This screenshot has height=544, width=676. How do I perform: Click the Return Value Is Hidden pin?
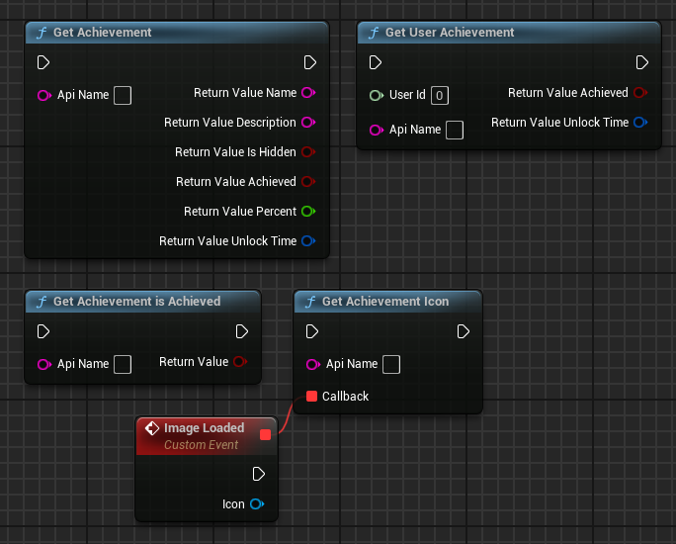(x=307, y=152)
